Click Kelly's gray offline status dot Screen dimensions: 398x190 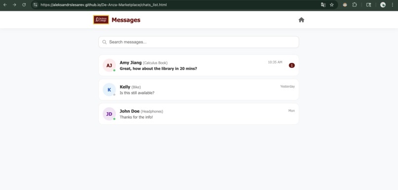(114, 95)
